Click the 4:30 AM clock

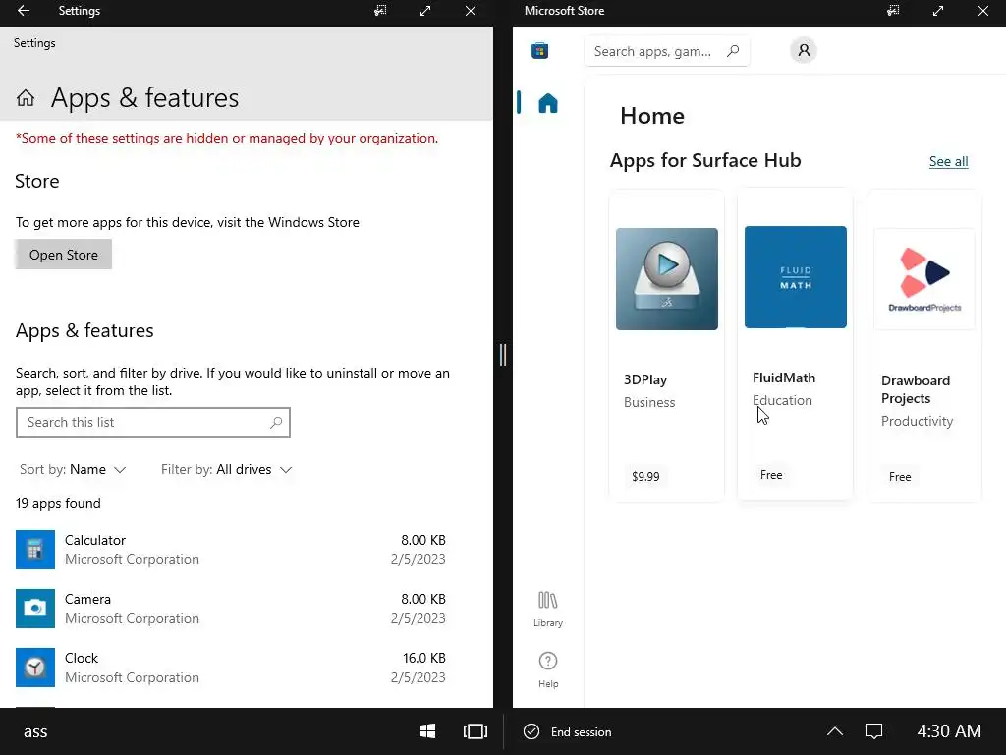tap(949, 731)
